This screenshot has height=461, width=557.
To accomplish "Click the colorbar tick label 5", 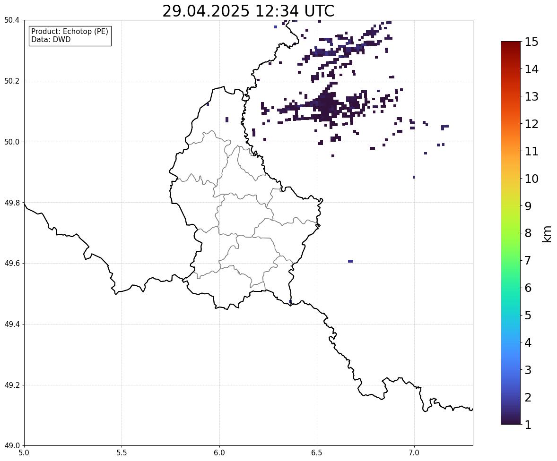I will [528, 315].
